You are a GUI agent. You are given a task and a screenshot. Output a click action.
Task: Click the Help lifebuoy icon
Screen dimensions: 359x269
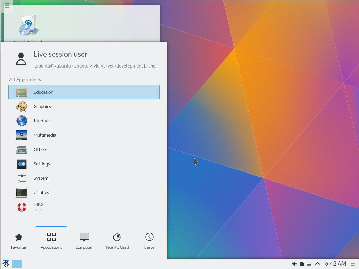click(x=22, y=207)
